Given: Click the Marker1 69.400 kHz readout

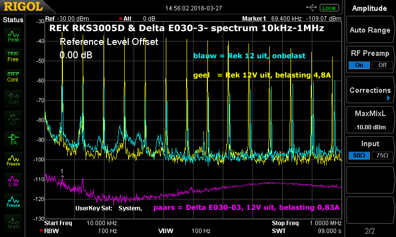Looking at the screenshot, I should 292,19.
